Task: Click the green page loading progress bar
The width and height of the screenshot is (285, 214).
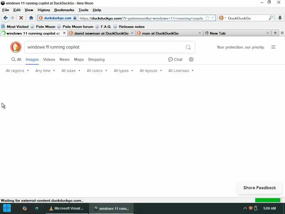Action: pyautogui.click(x=268, y=200)
